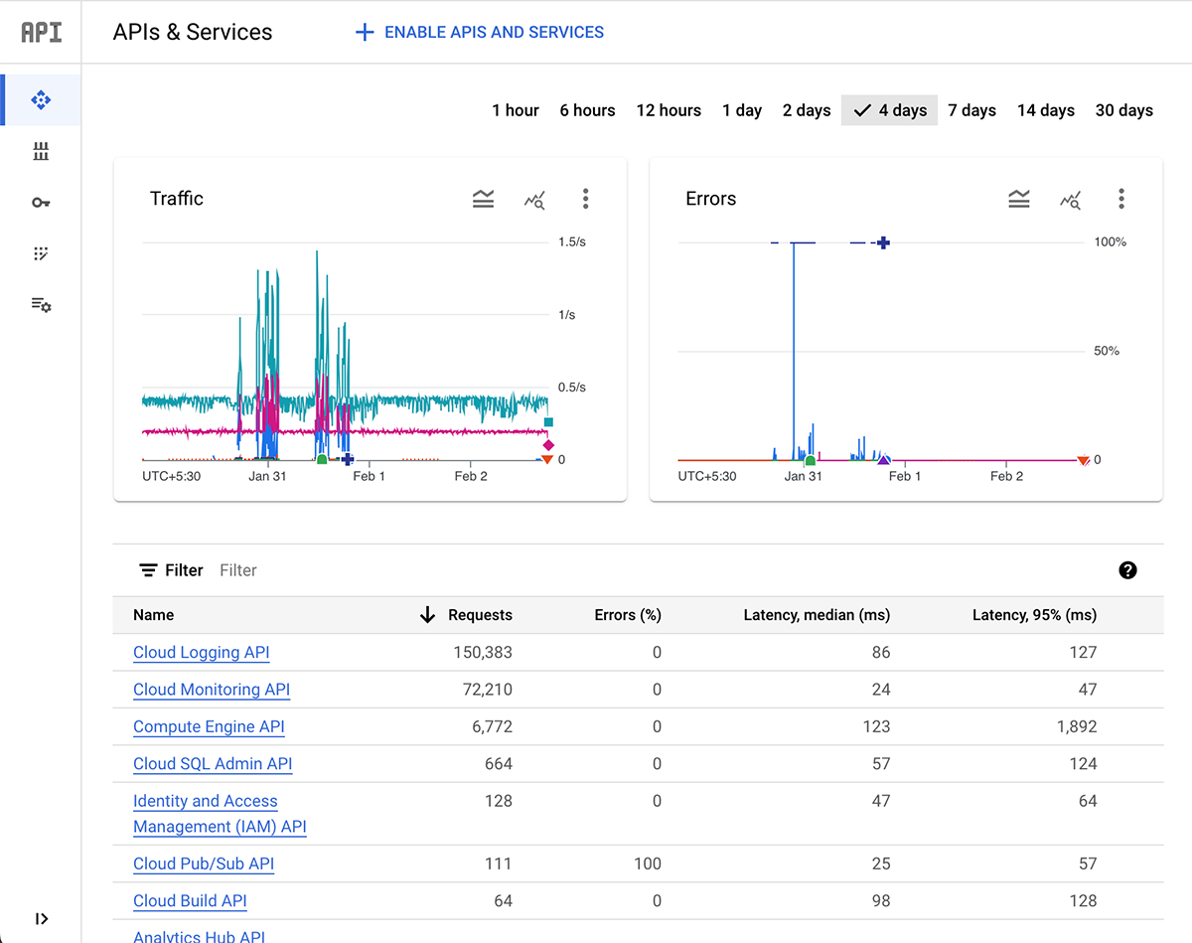
Task: Click the Errors chart title
Action: click(711, 199)
